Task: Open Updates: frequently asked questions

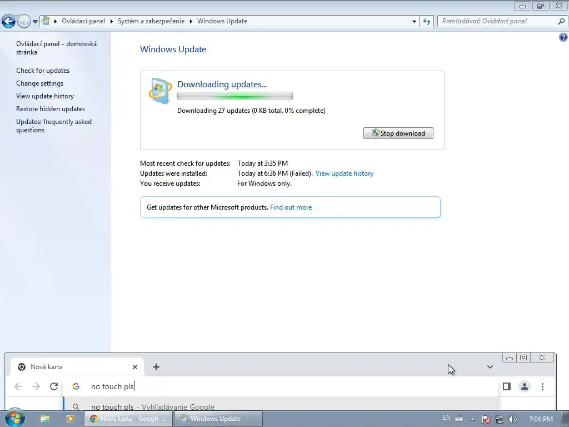Action: (x=54, y=126)
